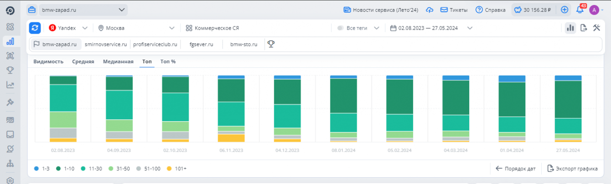The image size is (611, 184).
Task: Click the blue plus add-funds icon
Action: tap(564, 10)
